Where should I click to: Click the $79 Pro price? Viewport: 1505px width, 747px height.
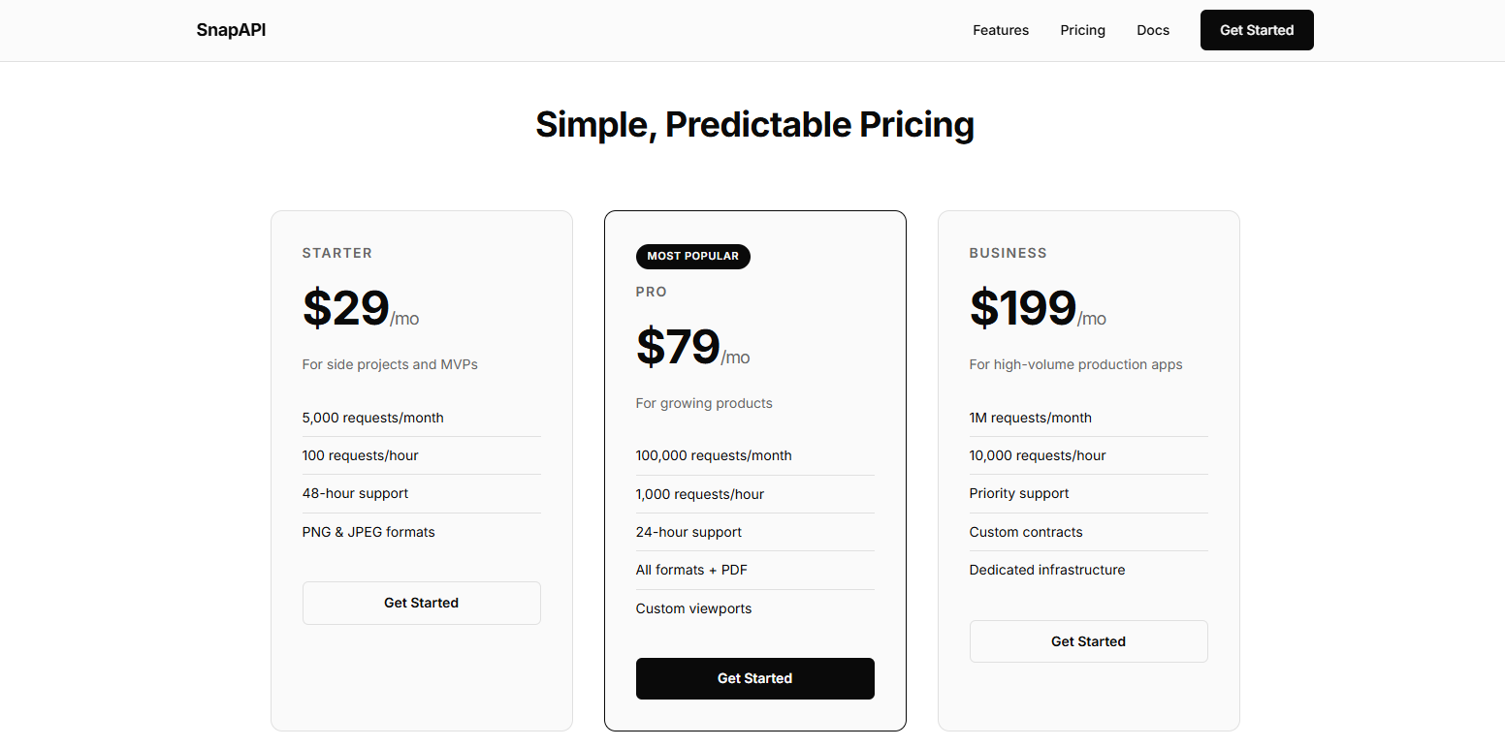(679, 347)
